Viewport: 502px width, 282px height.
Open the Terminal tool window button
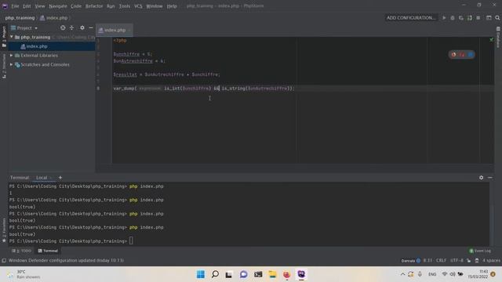pos(48,251)
